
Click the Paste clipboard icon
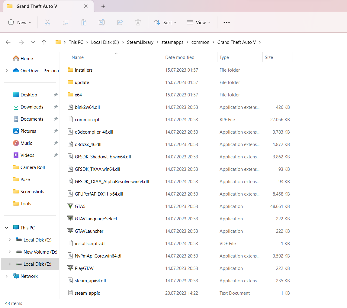pos(84,22)
